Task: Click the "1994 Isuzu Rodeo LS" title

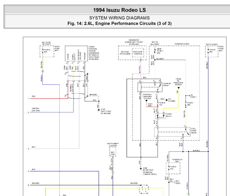Action: pyautogui.click(x=119, y=10)
